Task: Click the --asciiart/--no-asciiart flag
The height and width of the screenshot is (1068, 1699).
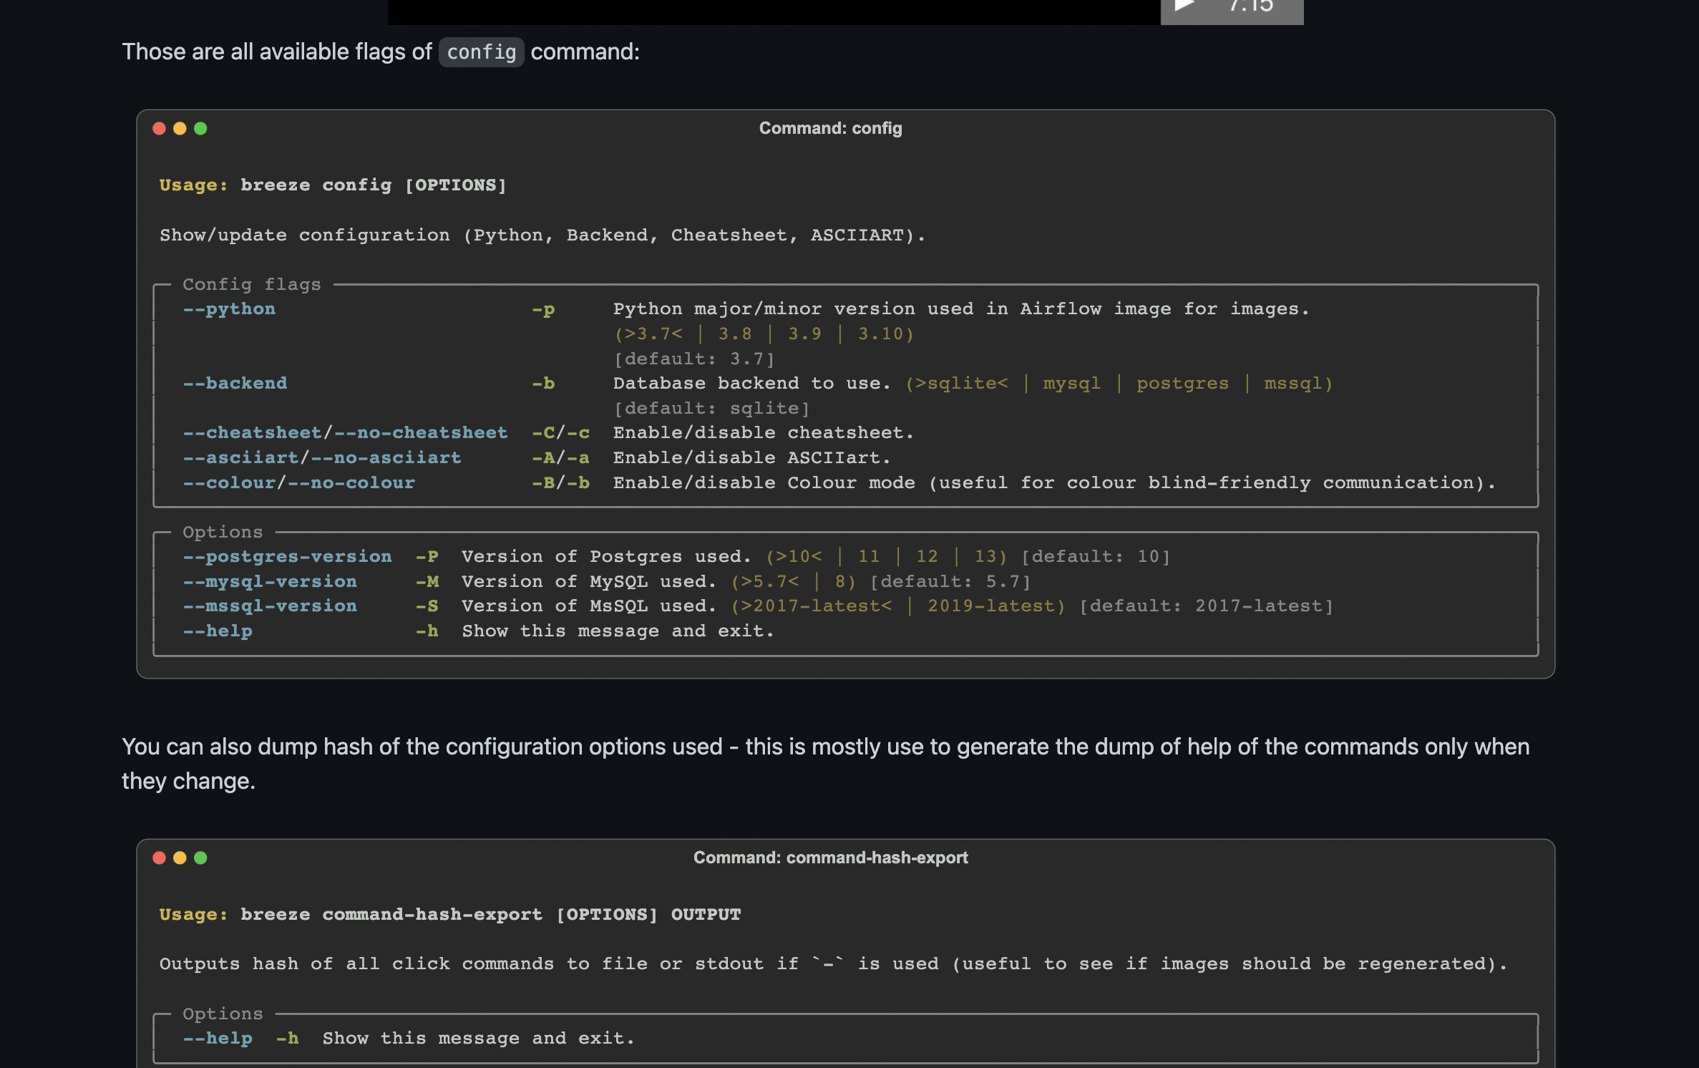Action: tap(322, 458)
